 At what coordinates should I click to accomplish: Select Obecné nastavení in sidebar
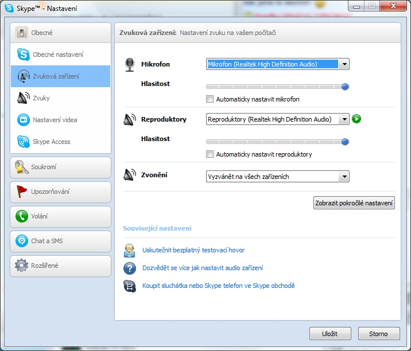pyautogui.click(x=60, y=54)
